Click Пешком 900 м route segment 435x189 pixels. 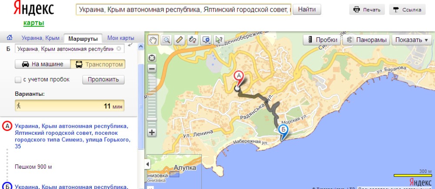33,166
